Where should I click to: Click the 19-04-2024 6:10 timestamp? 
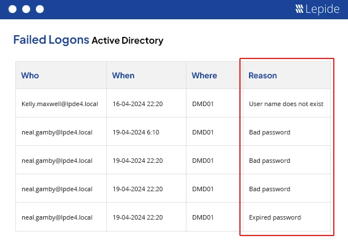pyautogui.click(x=136, y=132)
